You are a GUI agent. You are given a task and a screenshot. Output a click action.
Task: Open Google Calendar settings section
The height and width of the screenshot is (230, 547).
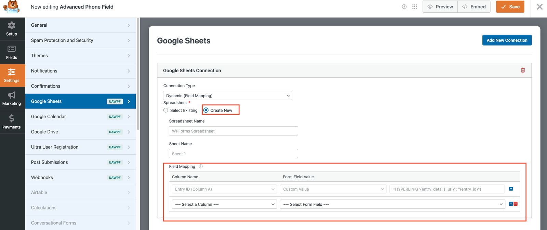click(x=80, y=117)
